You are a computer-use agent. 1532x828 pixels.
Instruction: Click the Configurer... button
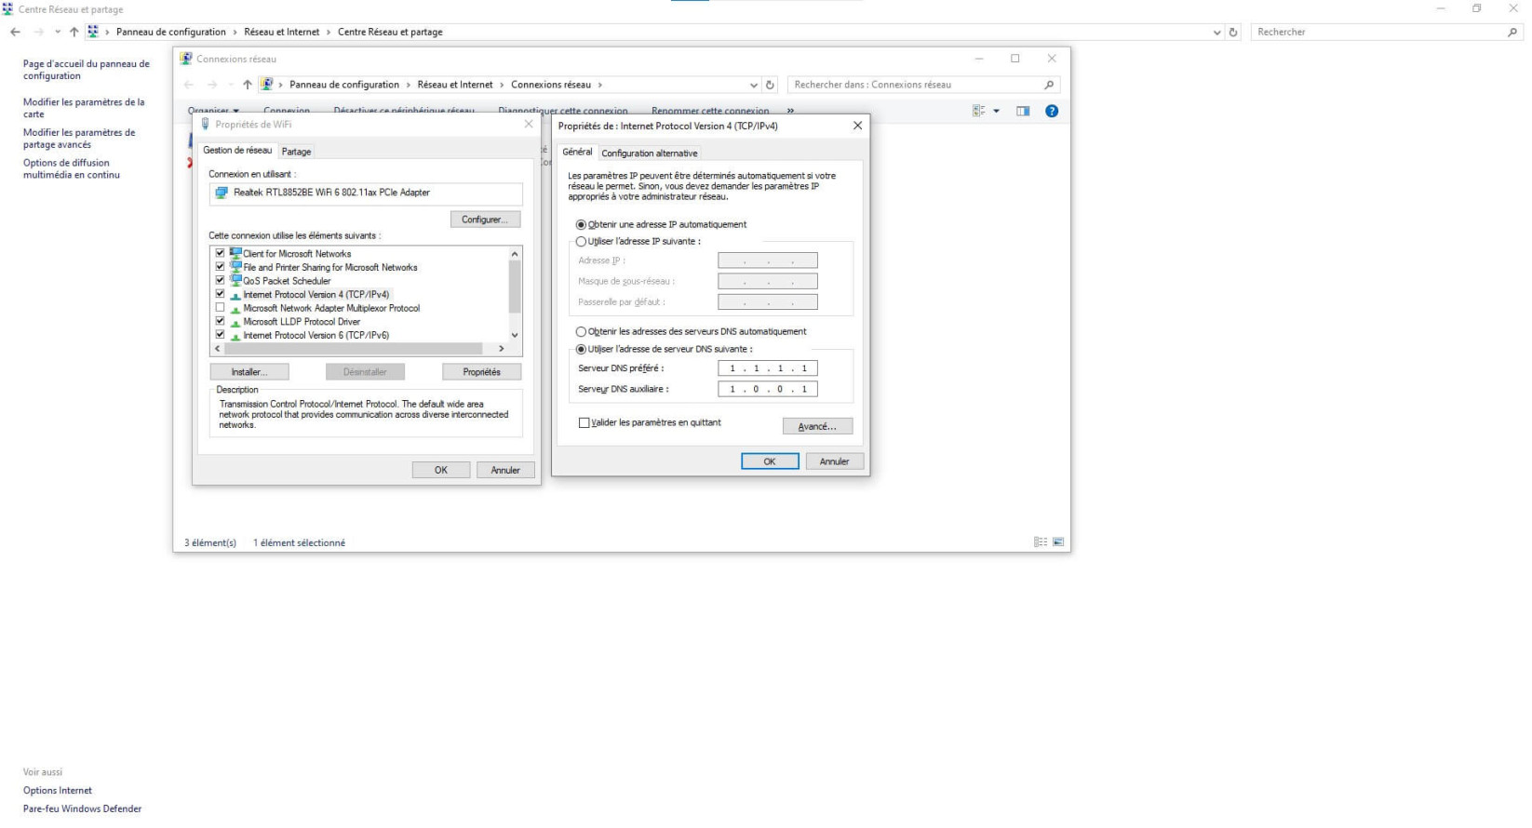(x=485, y=220)
